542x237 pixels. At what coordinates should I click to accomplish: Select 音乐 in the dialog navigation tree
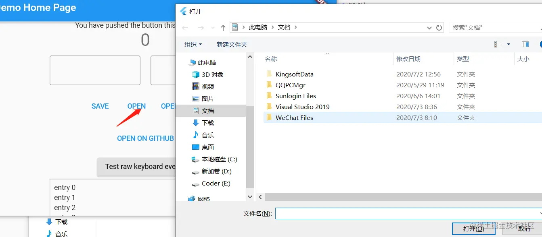click(x=208, y=135)
